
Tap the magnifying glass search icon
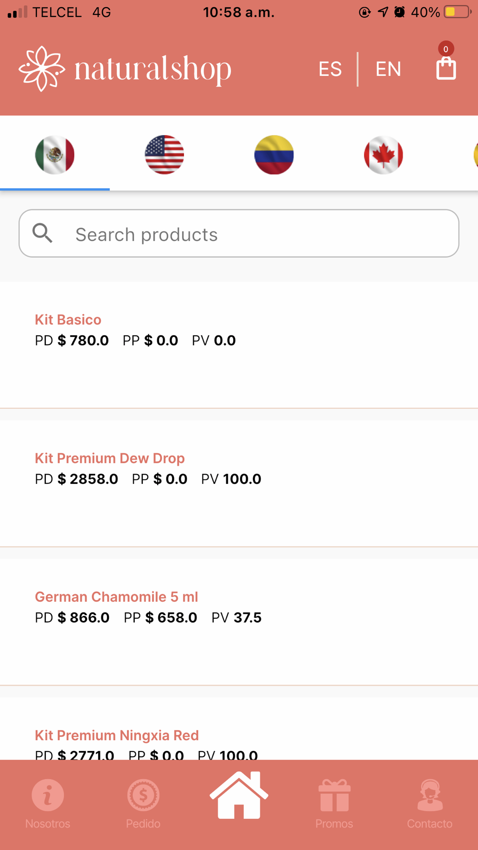tap(43, 233)
